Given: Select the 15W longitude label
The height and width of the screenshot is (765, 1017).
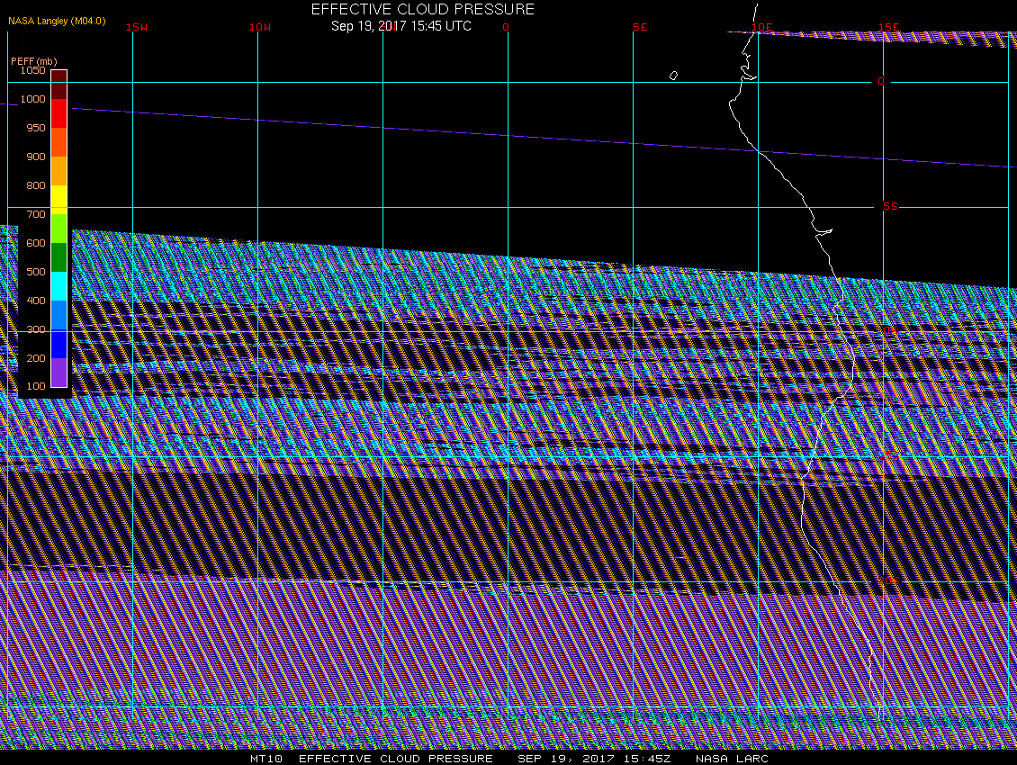Looking at the screenshot, I should tap(137, 27).
